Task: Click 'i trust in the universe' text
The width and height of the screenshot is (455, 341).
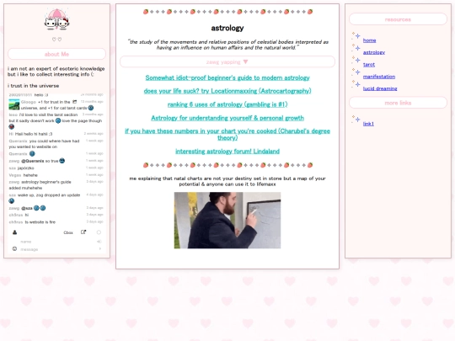Action: (x=34, y=86)
